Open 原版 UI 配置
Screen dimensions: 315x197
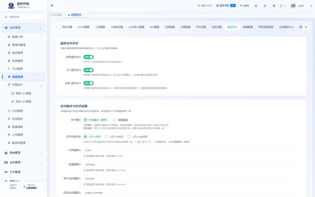(23, 94)
